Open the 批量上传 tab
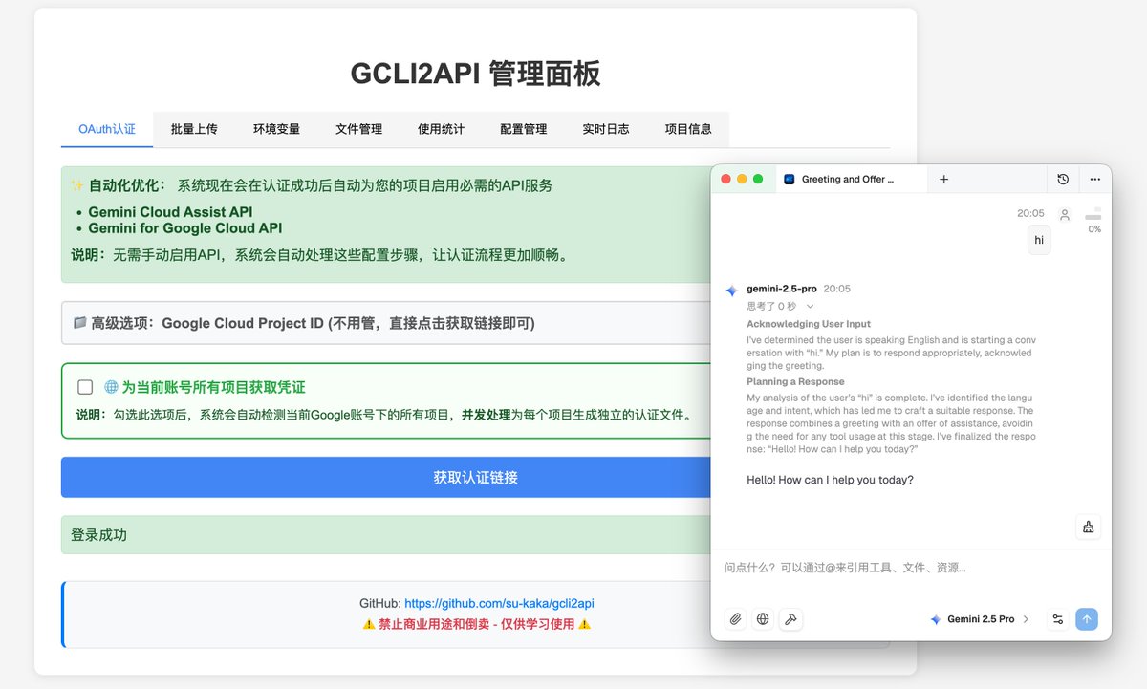This screenshot has width=1147, height=689. pyautogui.click(x=194, y=129)
